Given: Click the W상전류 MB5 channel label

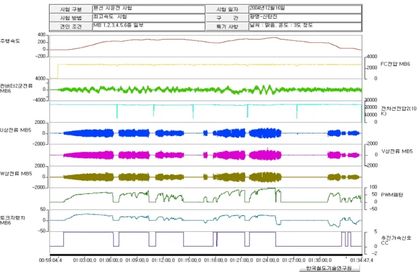Looking at the screenshot, I should (16, 174).
